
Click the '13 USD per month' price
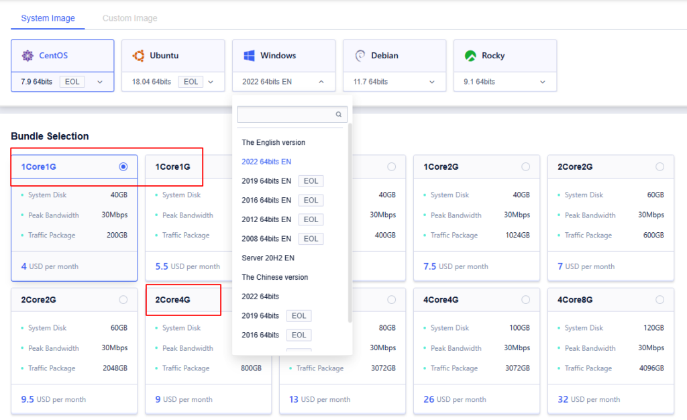coord(320,399)
